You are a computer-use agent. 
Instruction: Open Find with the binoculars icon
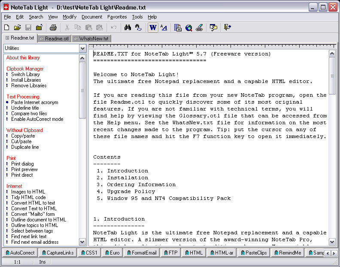pos(127,28)
